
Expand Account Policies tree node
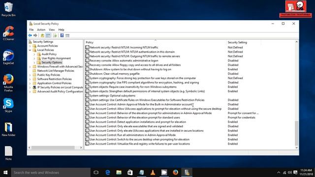tap(30, 46)
